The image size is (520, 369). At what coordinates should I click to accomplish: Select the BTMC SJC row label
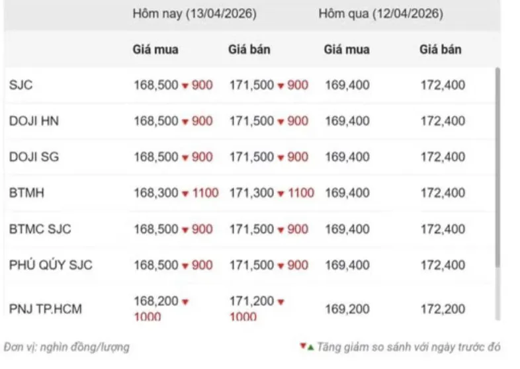(40, 229)
